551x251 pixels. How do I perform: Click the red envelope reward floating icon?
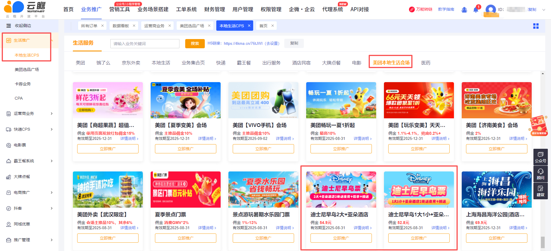(x=539, y=126)
